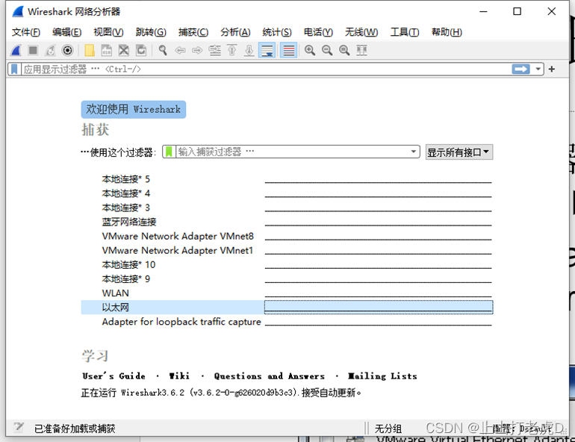Jump to first packet icon

(x=231, y=50)
